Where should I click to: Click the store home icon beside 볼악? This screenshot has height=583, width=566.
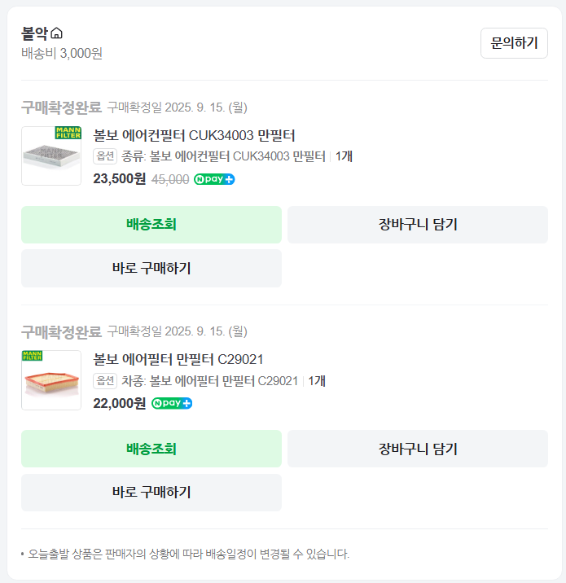pos(56,33)
